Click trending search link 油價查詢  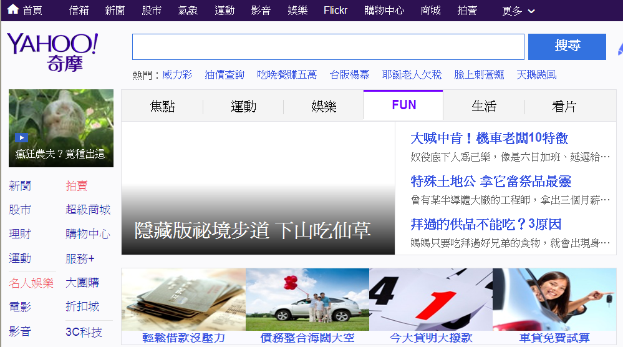coord(225,75)
